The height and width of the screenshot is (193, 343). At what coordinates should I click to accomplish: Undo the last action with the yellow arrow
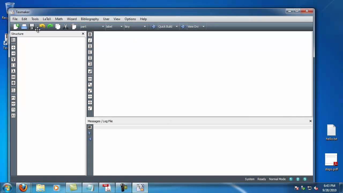(x=42, y=26)
